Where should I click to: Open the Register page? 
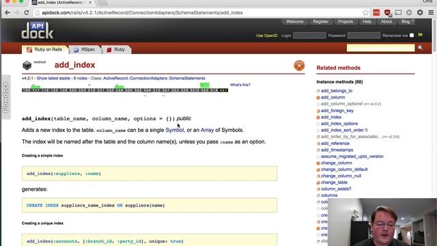(x=320, y=21)
